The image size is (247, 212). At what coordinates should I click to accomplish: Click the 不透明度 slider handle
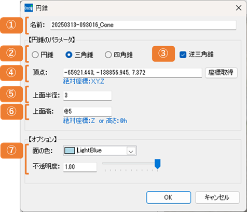tap(158, 164)
